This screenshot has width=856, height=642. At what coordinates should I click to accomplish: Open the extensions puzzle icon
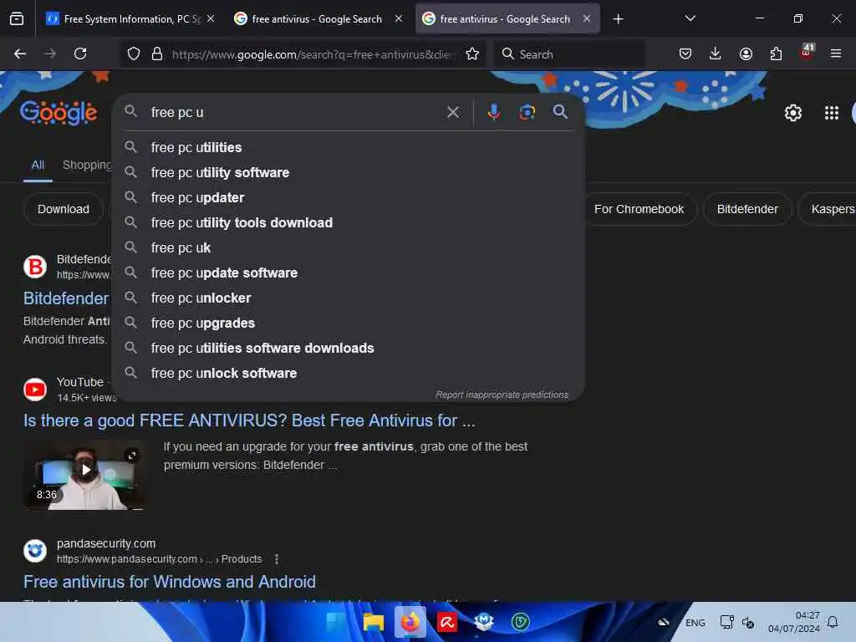pyautogui.click(x=776, y=53)
